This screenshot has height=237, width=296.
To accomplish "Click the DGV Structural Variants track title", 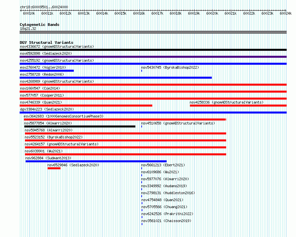I will 47,42.
